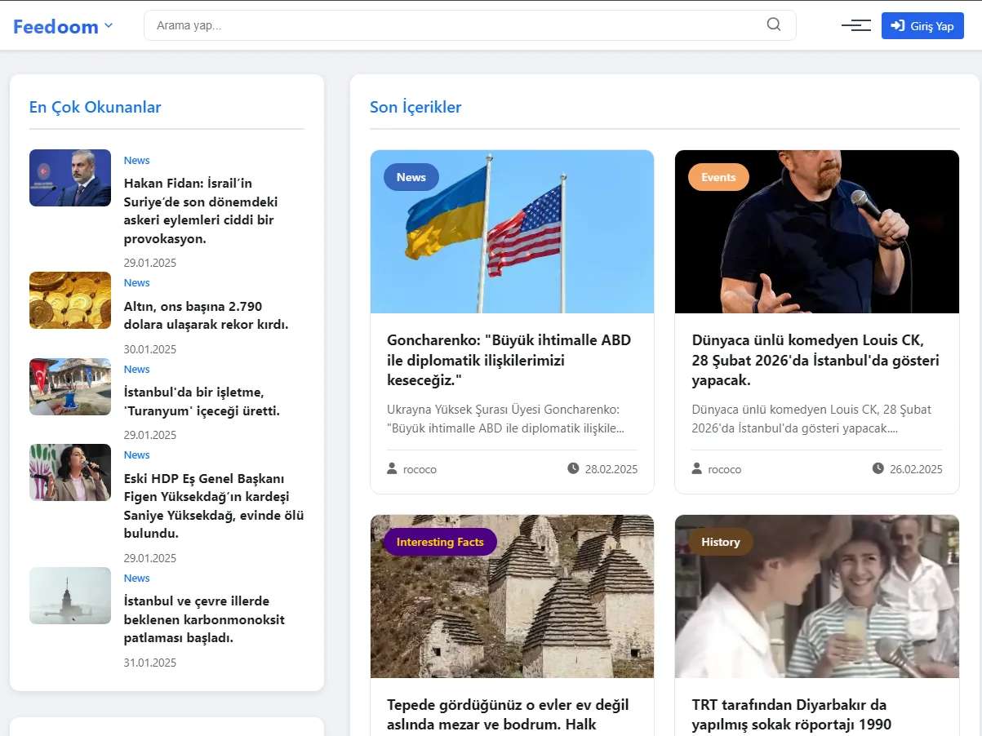Open the stone tower tombs image
Image resolution: width=982 pixels, height=736 pixels.
513,596
